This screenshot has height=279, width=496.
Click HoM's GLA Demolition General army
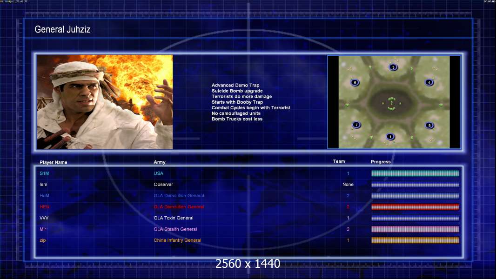[x=179, y=196]
